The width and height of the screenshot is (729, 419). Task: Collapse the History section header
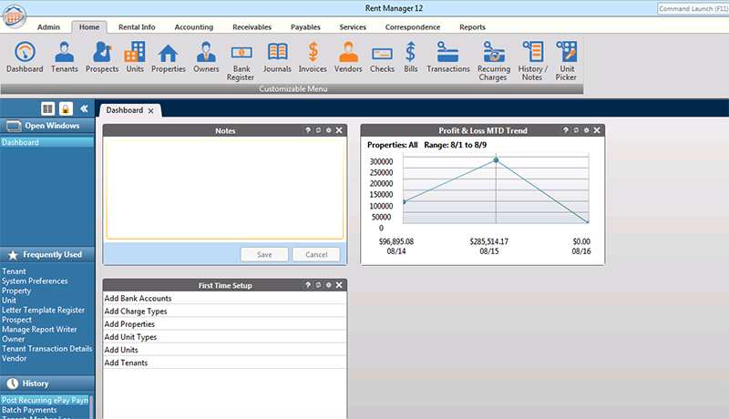47,383
